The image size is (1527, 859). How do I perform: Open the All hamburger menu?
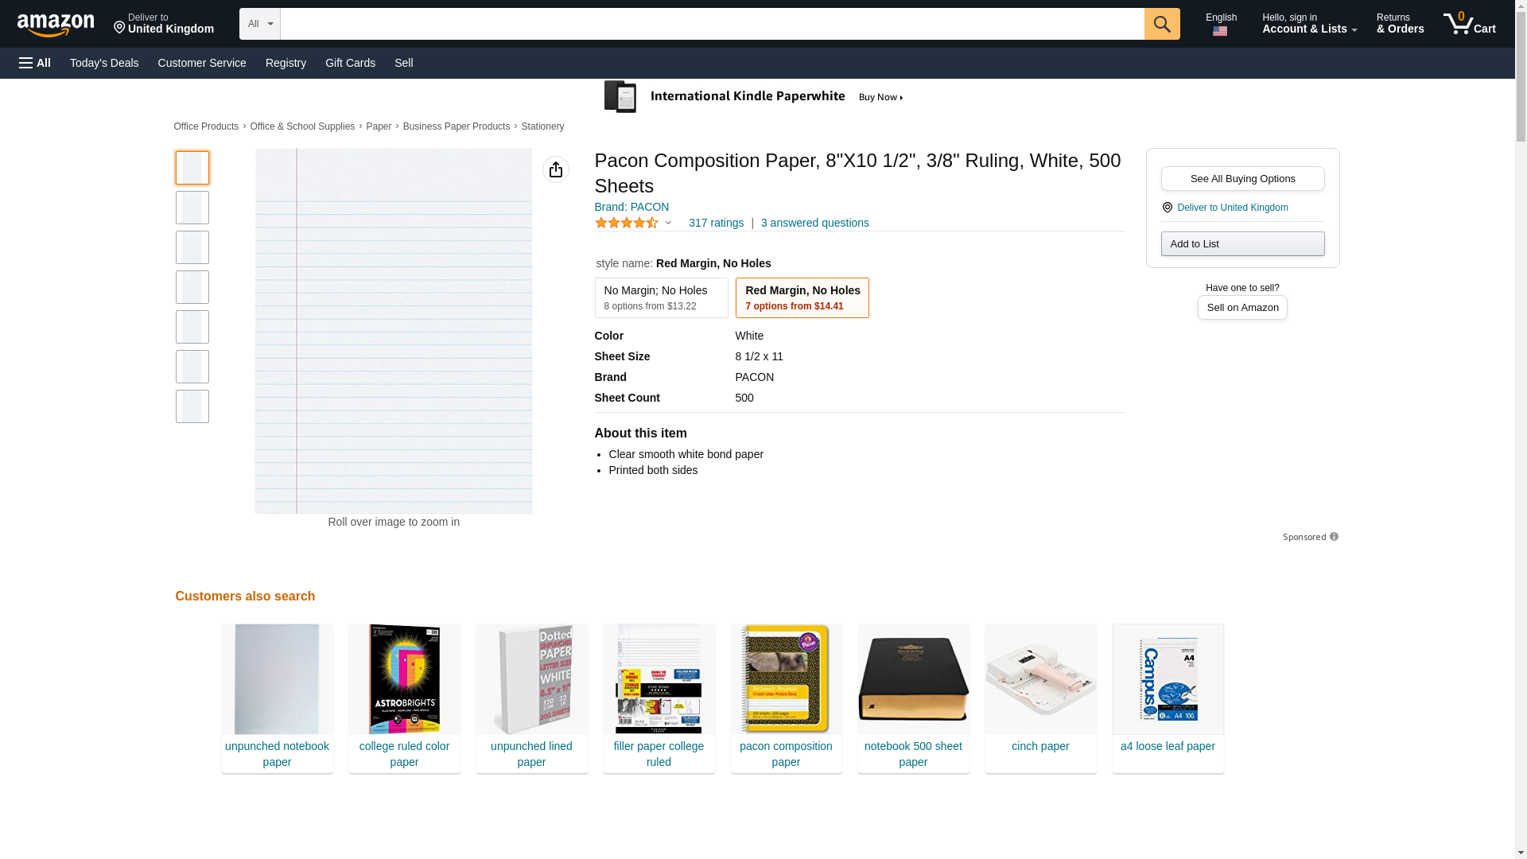(35, 63)
